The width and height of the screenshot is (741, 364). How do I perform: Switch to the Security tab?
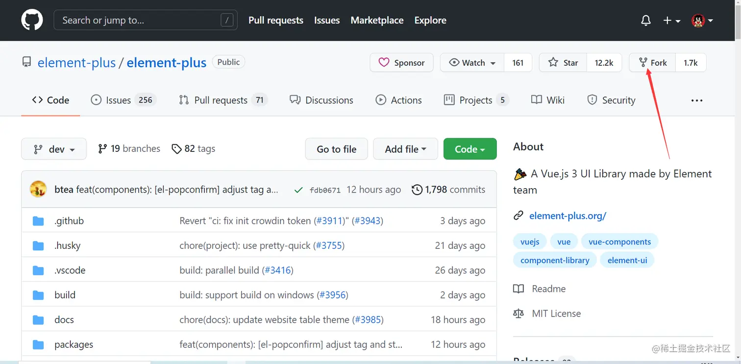click(611, 100)
